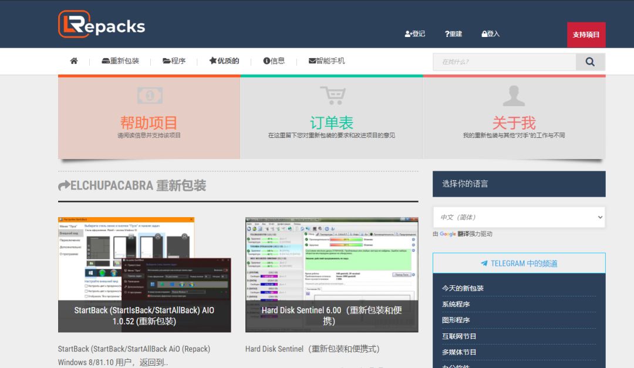Open the 重新包装 menu
Image resolution: width=634 pixels, height=368 pixels.
coord(121,60)
